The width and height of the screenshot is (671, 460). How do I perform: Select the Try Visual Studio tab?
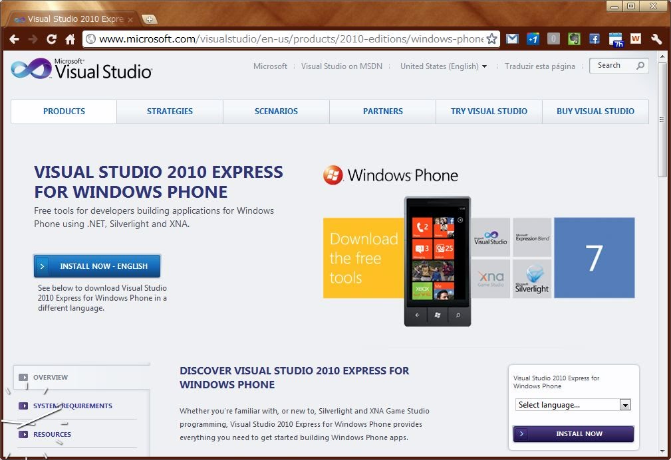(489, 112)
